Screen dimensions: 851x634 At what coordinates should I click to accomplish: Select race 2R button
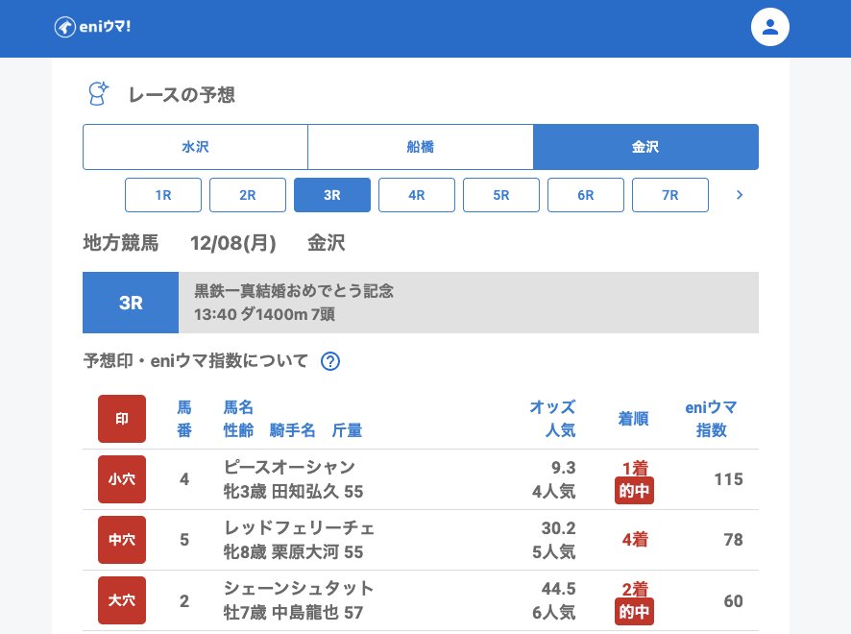(x=248, y=195)
